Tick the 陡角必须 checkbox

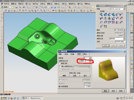60,80
